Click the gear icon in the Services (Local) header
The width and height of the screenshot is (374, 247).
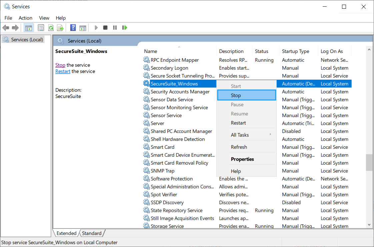pos(61,41)
